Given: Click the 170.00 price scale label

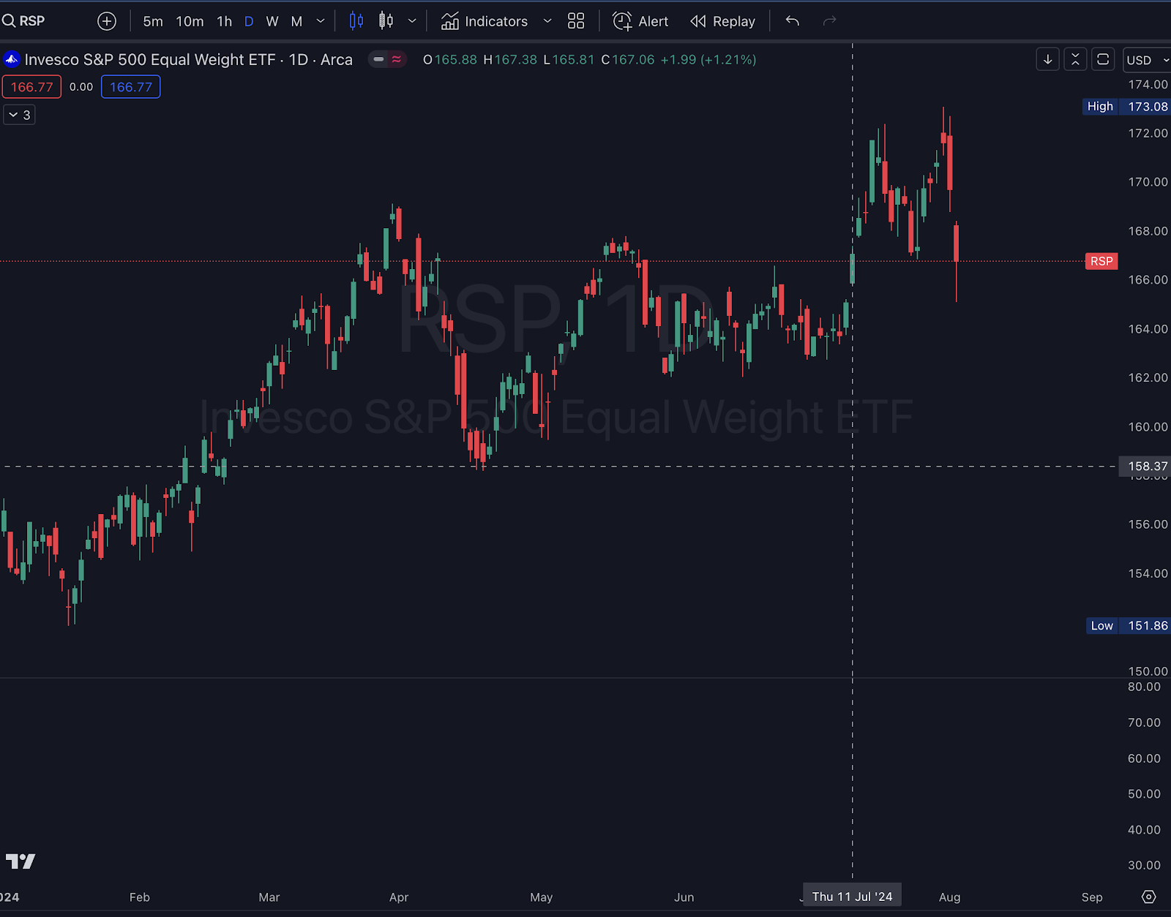Looking at the screenshot, I should click(1148, 181).
